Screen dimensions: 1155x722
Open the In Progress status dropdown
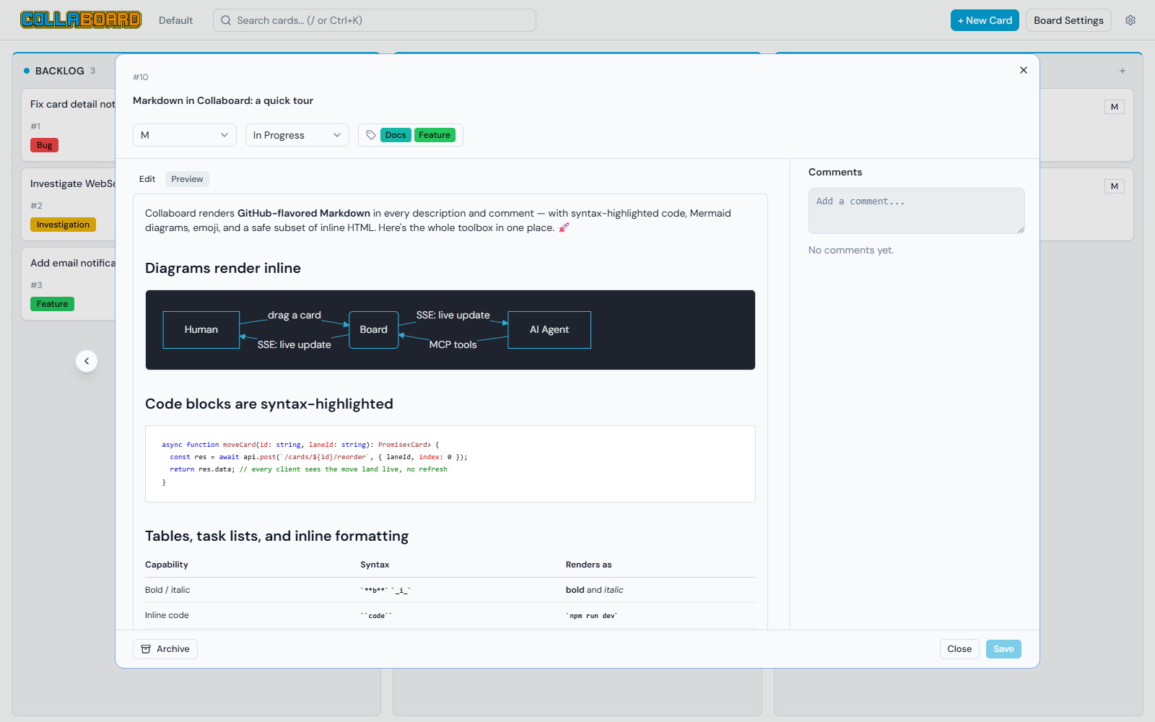tap(297, 135)
